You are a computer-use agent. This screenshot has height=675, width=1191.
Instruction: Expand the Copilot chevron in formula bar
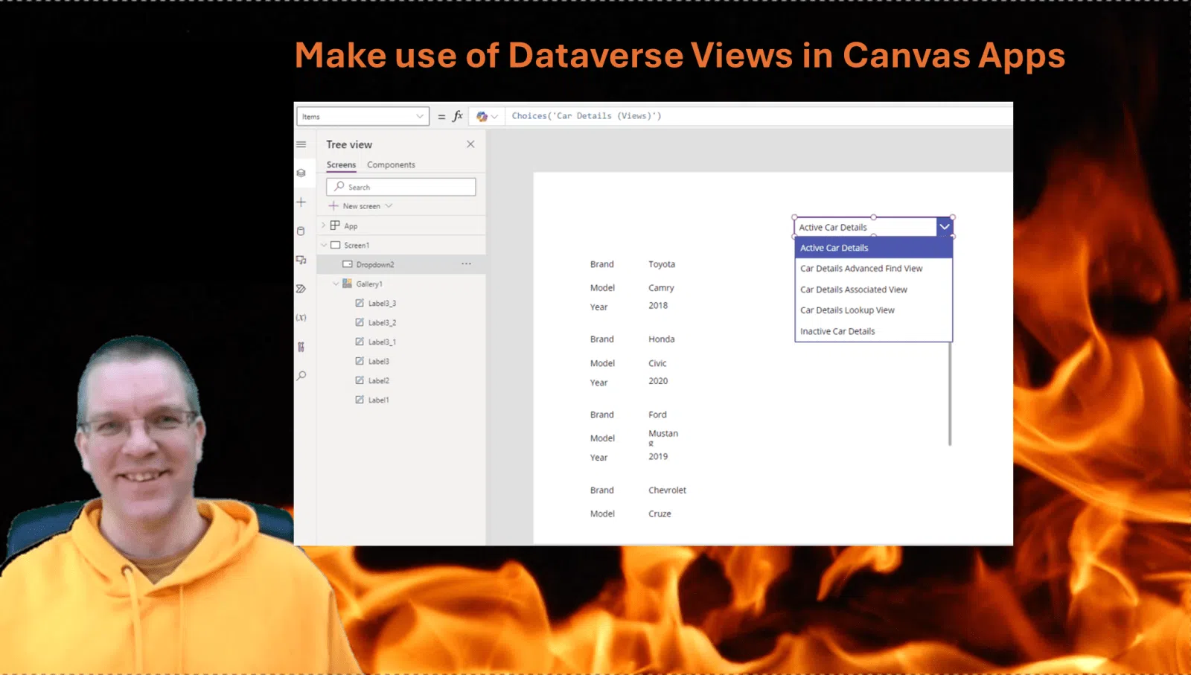(x=494, y=116)
